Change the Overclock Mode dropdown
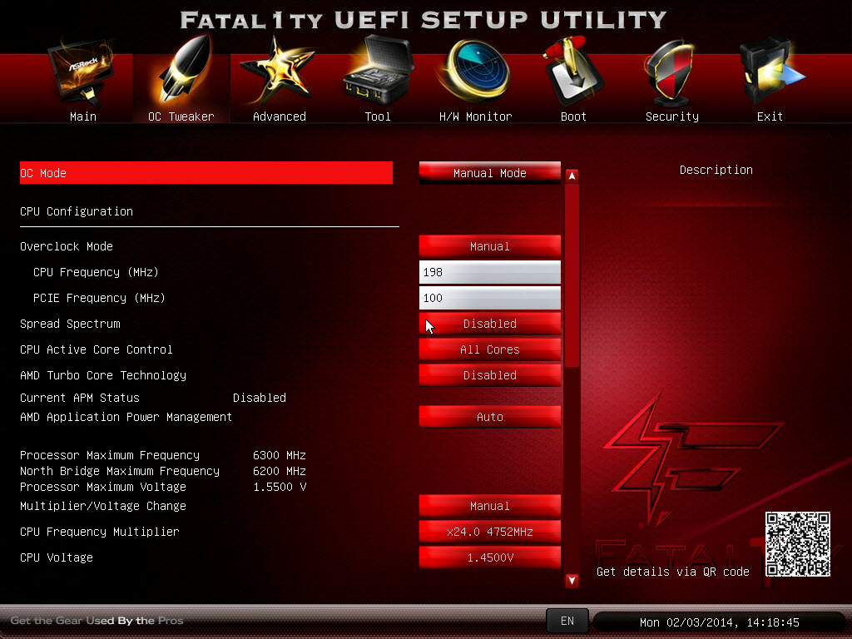The image size is (852, 639). pos(489,246)
